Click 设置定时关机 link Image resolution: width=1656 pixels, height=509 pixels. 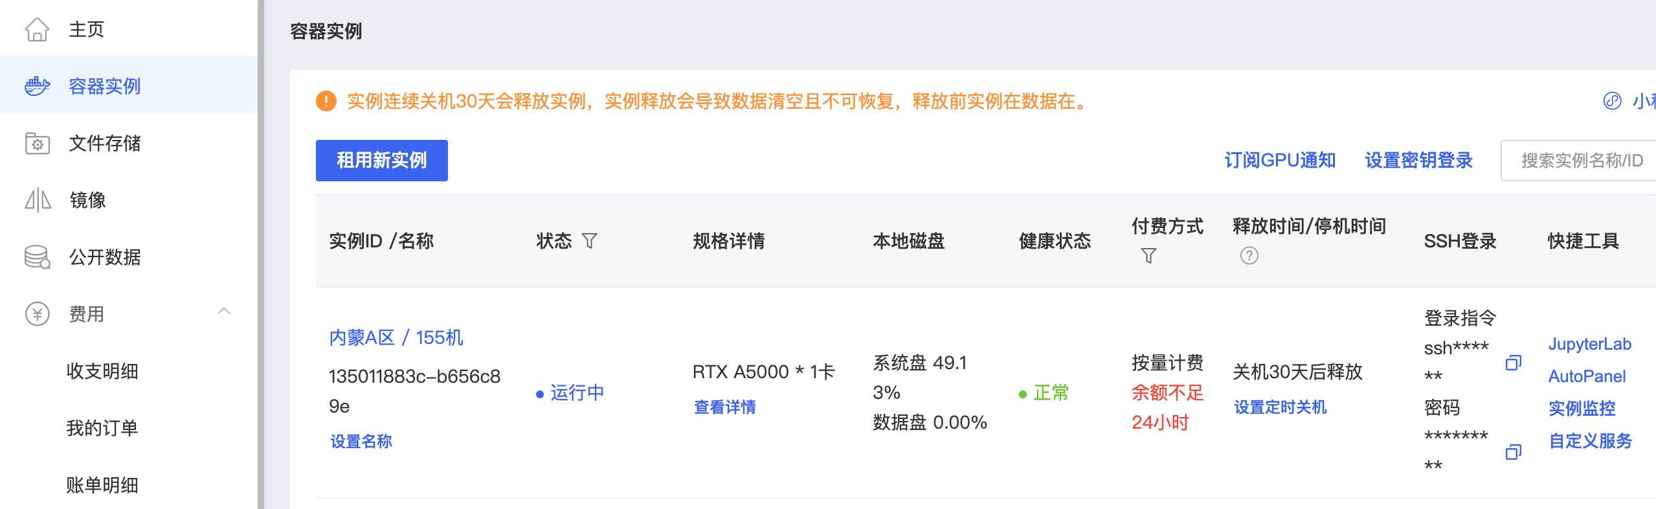tap(1281, 407)
